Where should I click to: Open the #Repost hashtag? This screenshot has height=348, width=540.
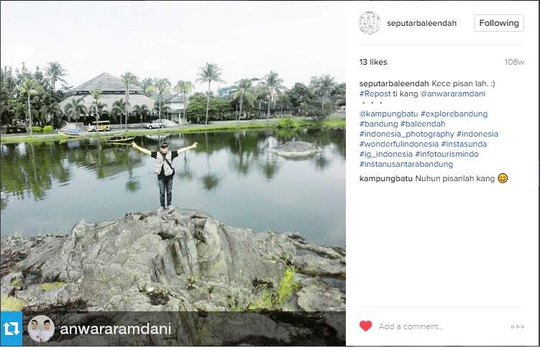coord(375,93)
